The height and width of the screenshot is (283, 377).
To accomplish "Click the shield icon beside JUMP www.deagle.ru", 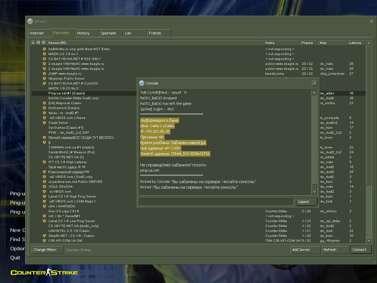I will click(x=44, y=74).
